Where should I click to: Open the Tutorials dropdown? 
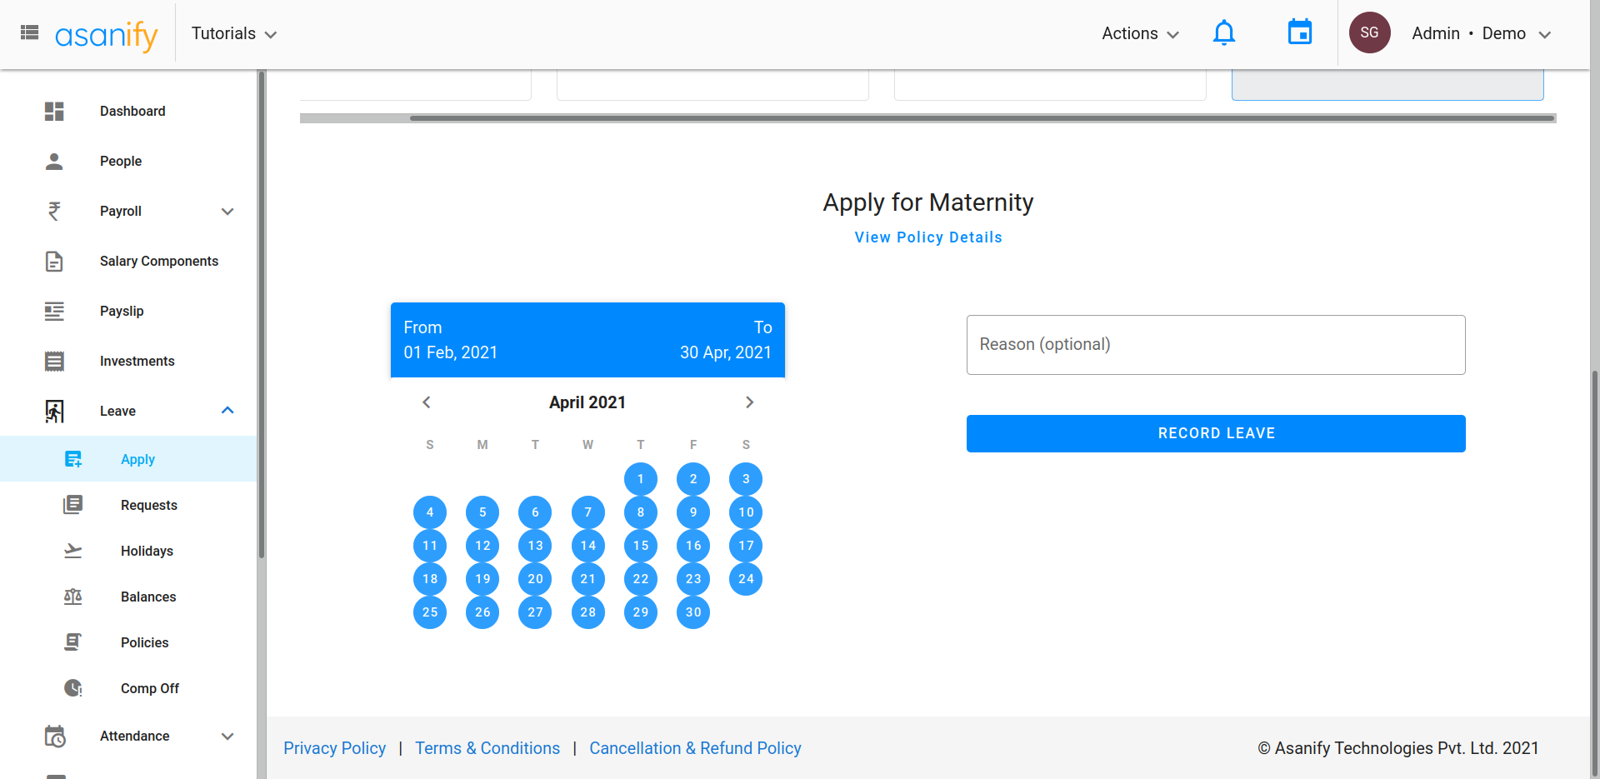(x=233, y=33)
